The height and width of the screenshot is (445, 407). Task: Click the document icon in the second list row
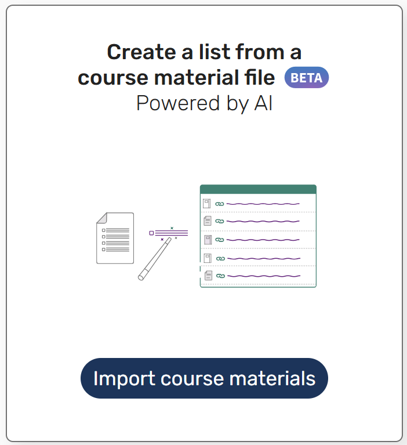click(208, 221)
